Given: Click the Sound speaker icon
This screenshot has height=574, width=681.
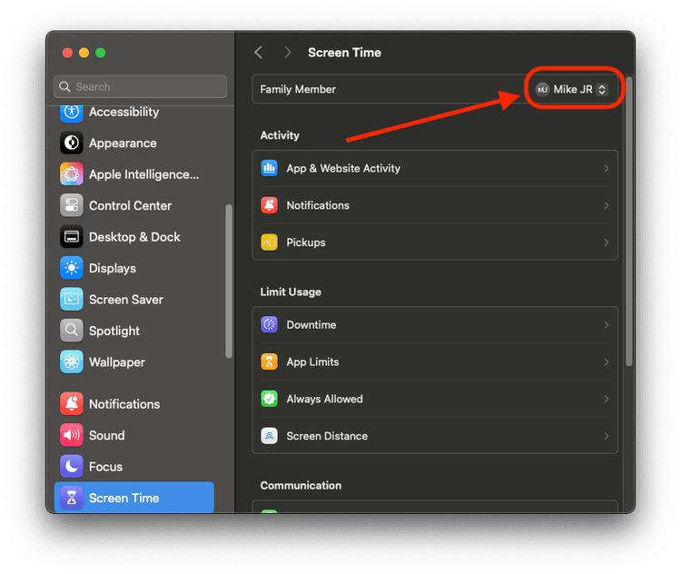Looking at the screenshot, I should click(72, 435).
